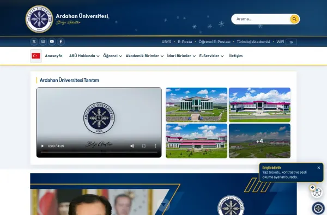Image resolution: width=327 pixels, height=215 pixels.
Task: Seek on the video progress bar
Action: coord(99,152)
